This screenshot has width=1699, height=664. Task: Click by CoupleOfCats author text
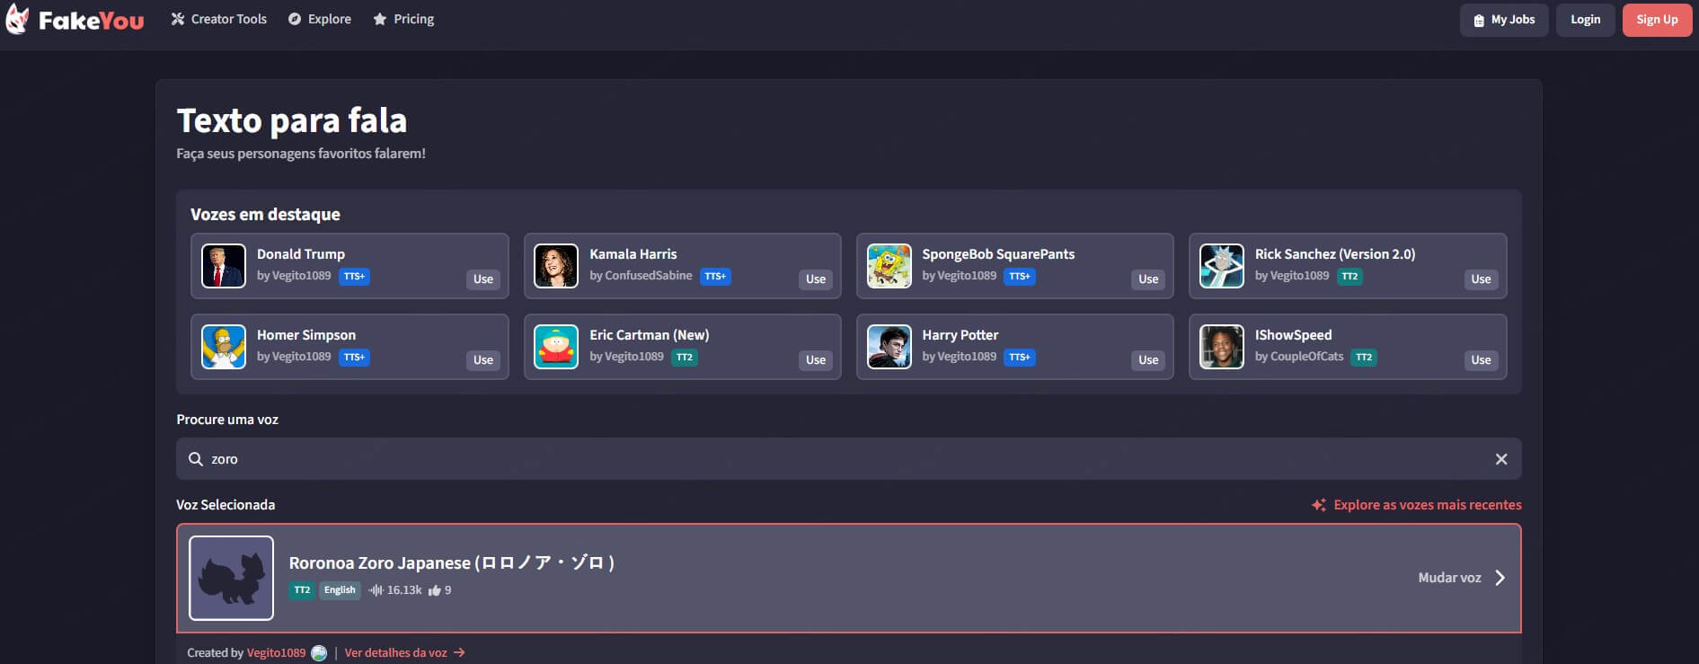pos(1299,357)
